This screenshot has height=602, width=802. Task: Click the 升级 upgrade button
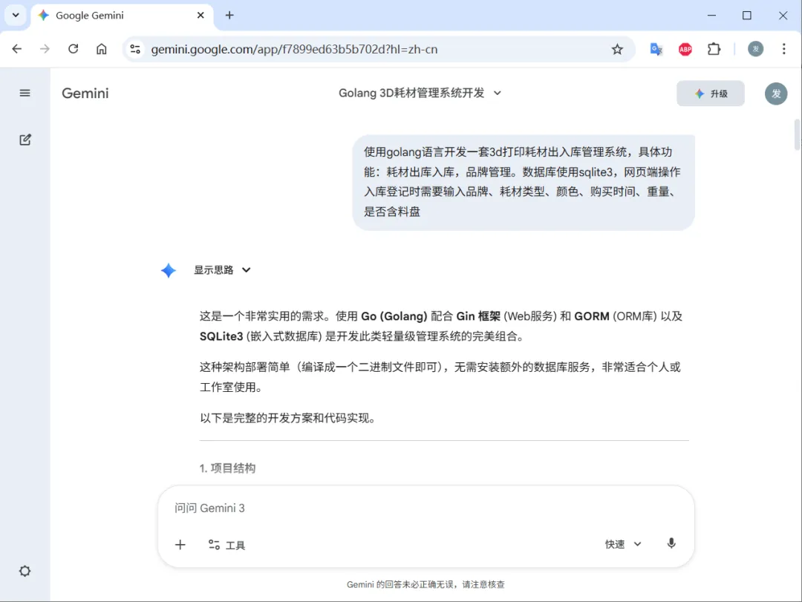pyautogui.click(x=711, y=94)
